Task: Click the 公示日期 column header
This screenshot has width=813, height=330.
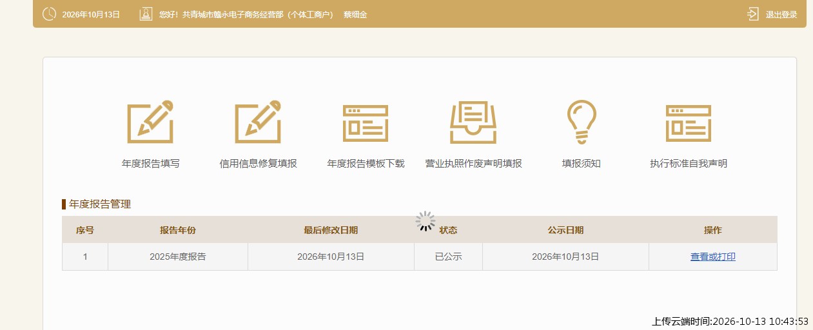Action: (x=566, y=230)
